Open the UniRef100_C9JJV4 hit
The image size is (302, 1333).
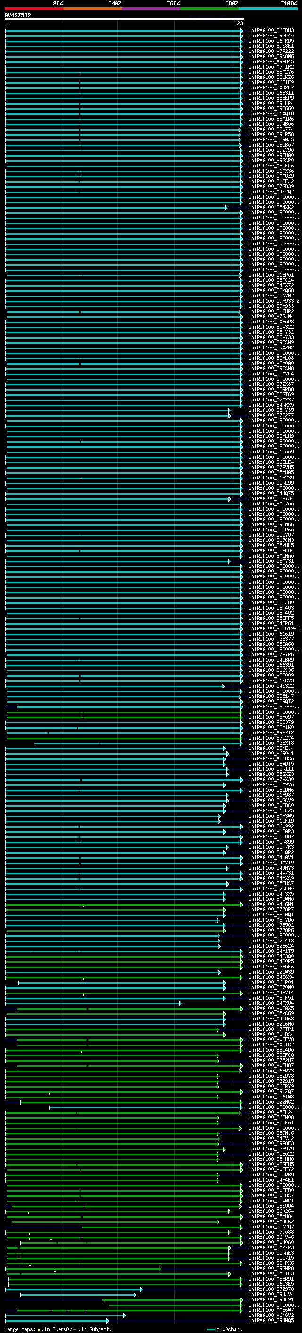pyautogui.click(x=271, y=1295)
